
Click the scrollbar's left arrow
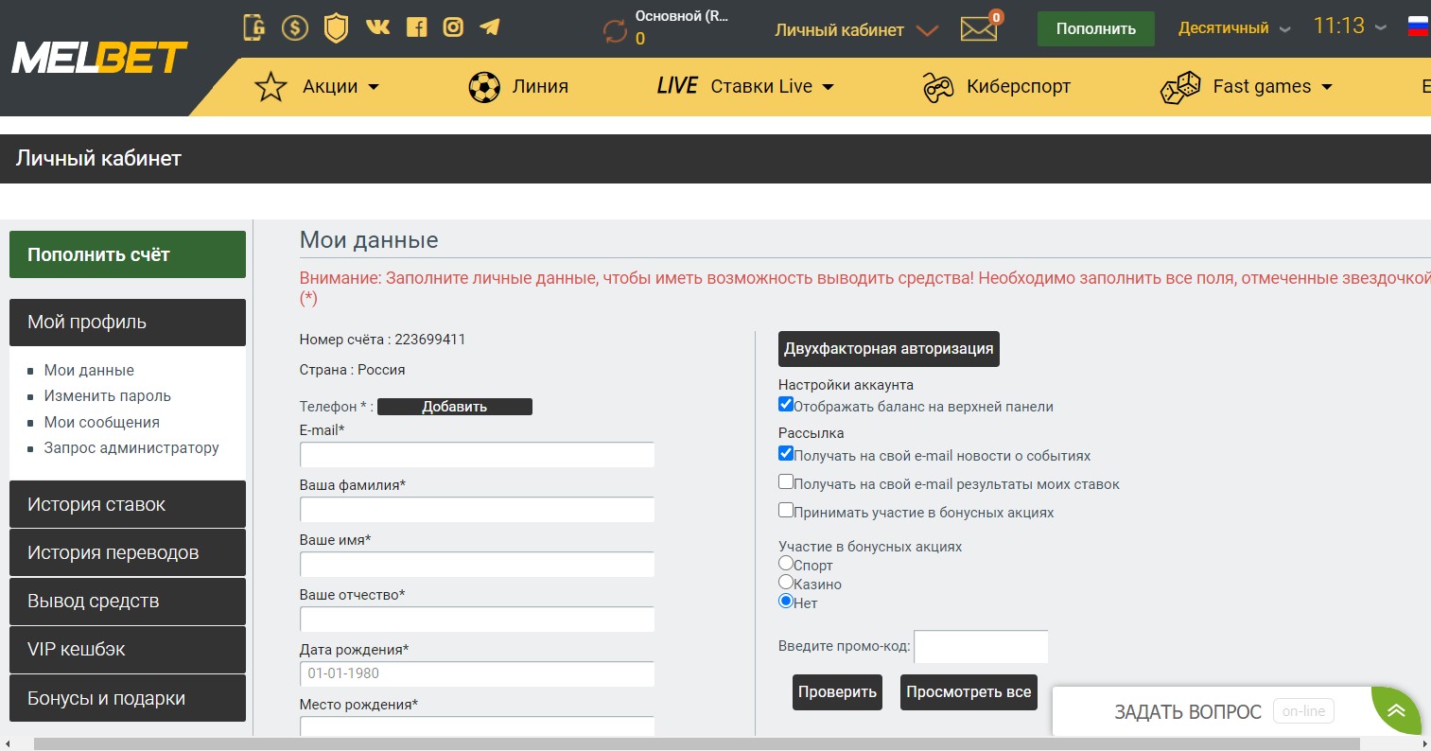click(7, 744)
